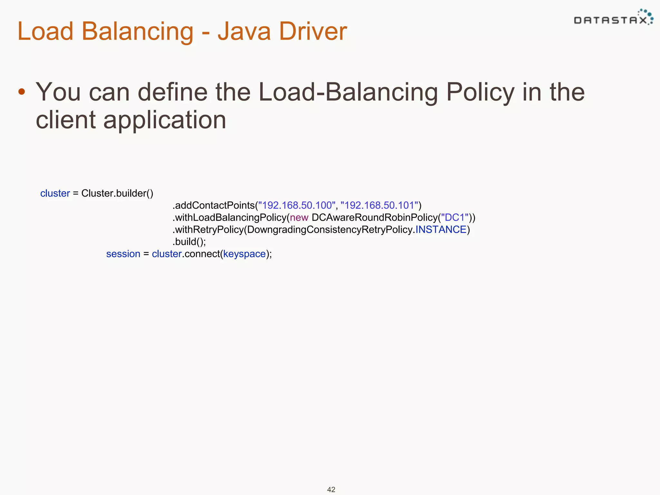Click the bullet text 'You can define the Load-Balancing Policy in the'

pos(310,92)
